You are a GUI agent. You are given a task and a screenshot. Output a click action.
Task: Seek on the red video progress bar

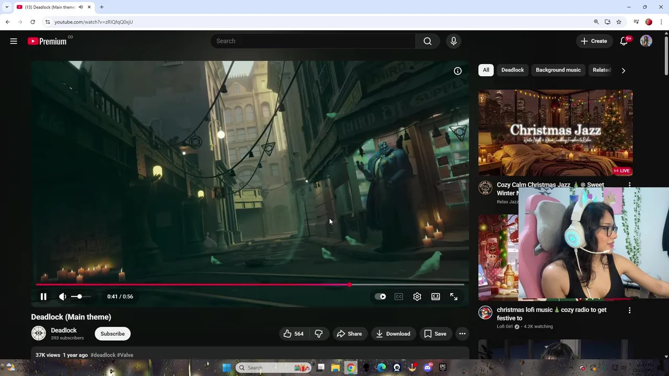coord(250,285)
